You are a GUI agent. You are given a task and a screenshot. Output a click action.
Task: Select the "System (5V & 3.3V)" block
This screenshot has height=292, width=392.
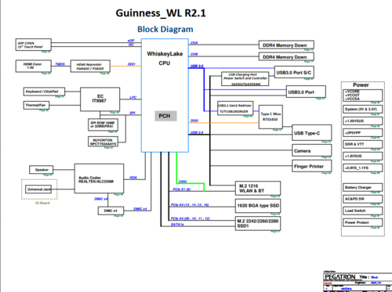tap(362, 109)
